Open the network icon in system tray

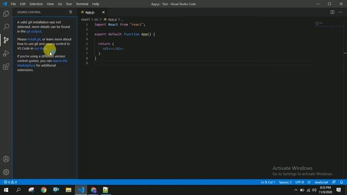[x=309, y=190]
